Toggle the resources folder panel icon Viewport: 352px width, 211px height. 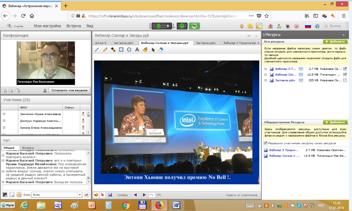[259, 26]
